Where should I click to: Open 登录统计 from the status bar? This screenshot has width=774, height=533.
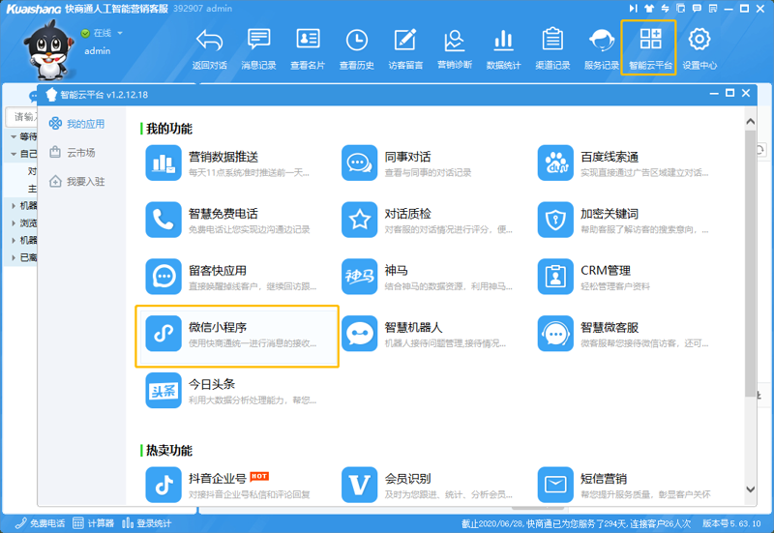click(x=147, y=523)
